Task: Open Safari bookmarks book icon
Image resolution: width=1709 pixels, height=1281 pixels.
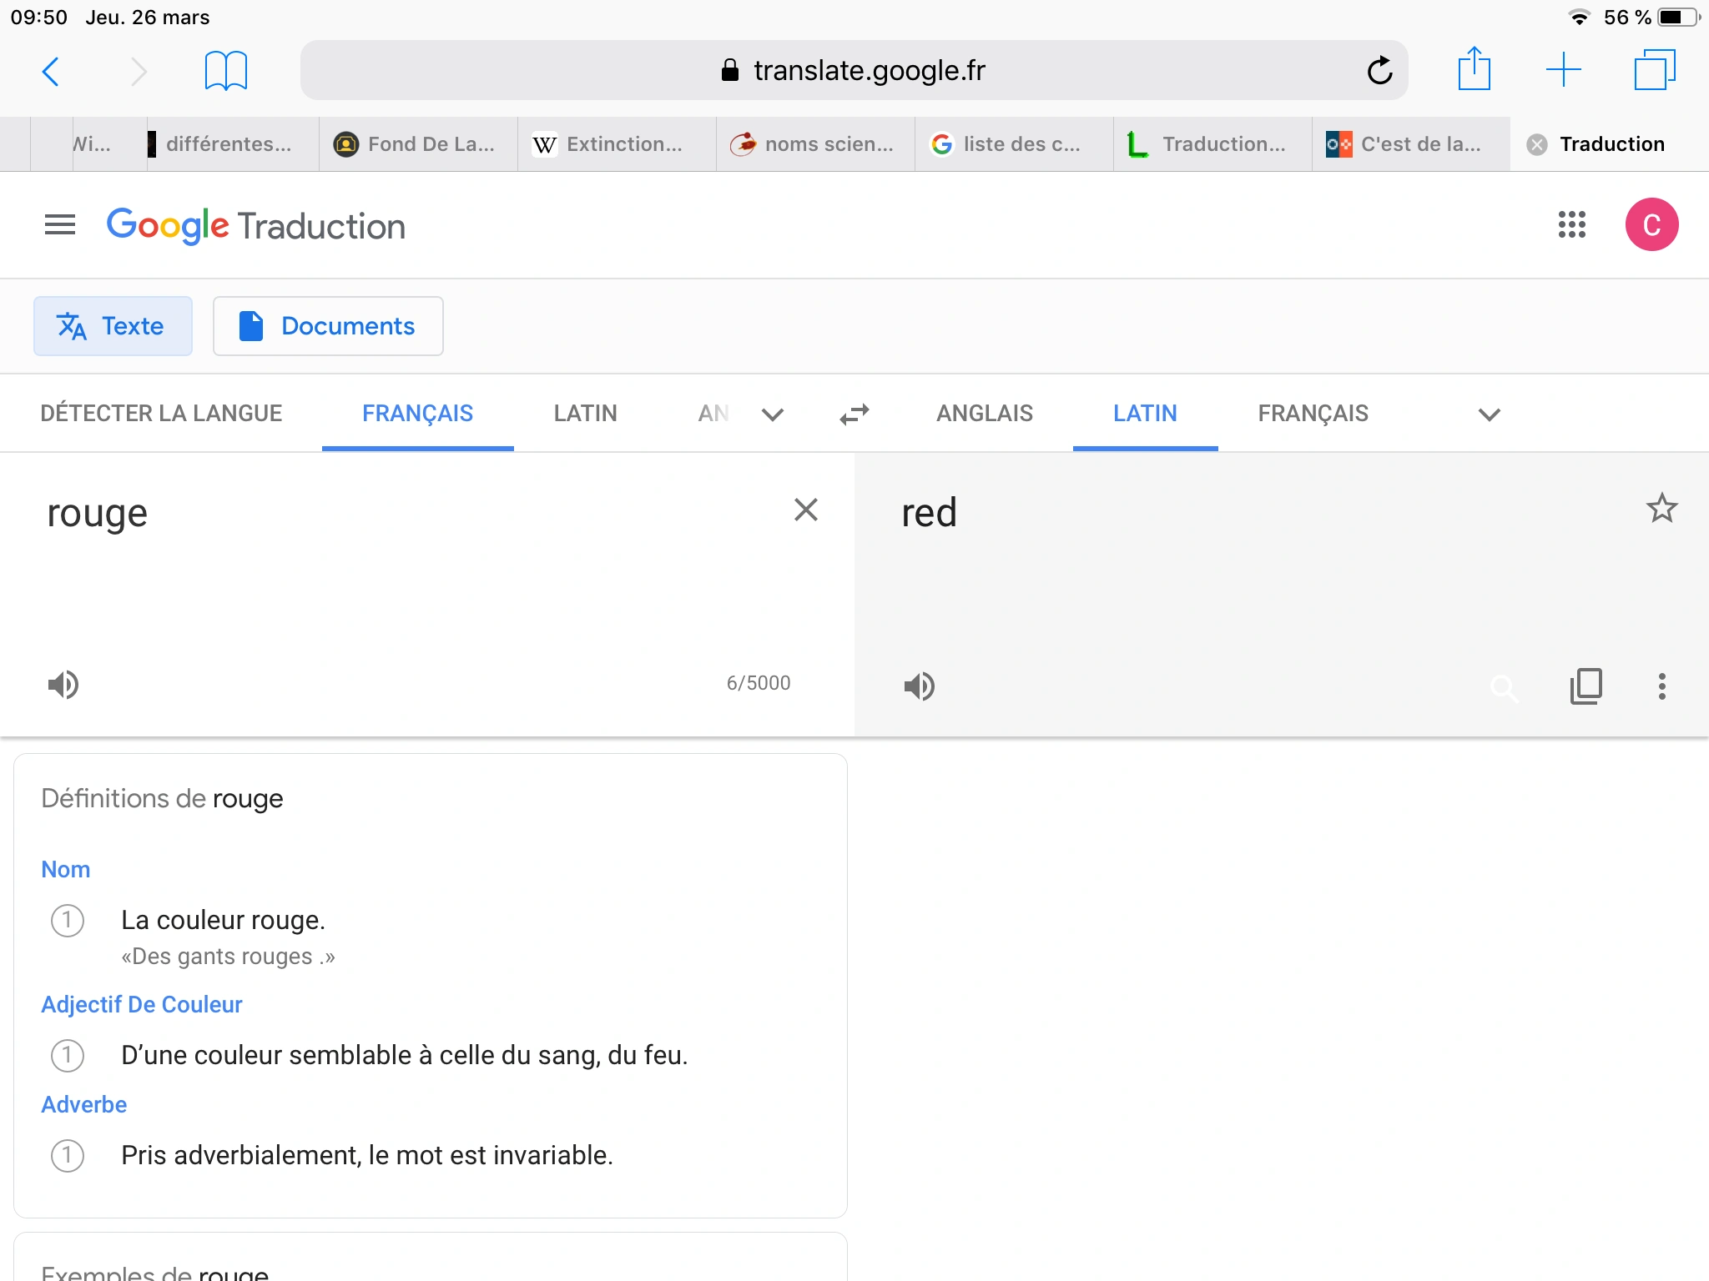Action: pos(225,71)
